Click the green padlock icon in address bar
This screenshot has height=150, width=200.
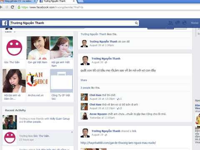pos(19,7)
